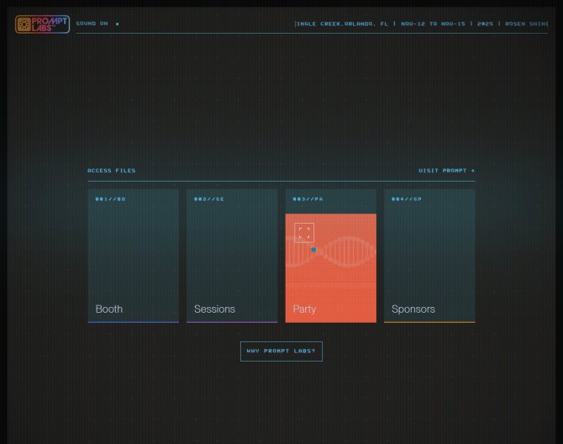Toggle the Sound On switch
Image resolution: width=563 pixels, height=444 pixels.
pos(92,24)
